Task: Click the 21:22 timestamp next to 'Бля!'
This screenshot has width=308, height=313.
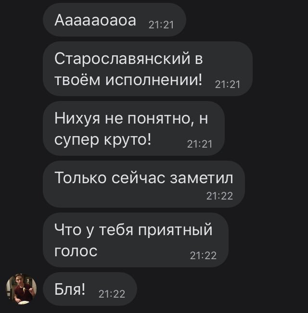Action: point(112,294)
